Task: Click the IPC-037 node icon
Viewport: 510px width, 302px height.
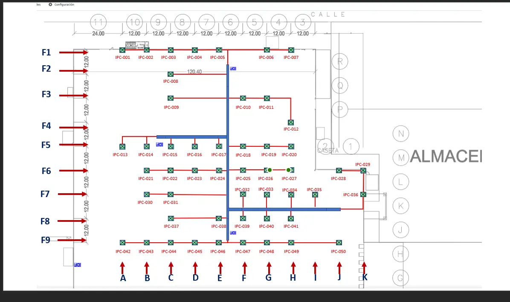Action: [171, 218]
